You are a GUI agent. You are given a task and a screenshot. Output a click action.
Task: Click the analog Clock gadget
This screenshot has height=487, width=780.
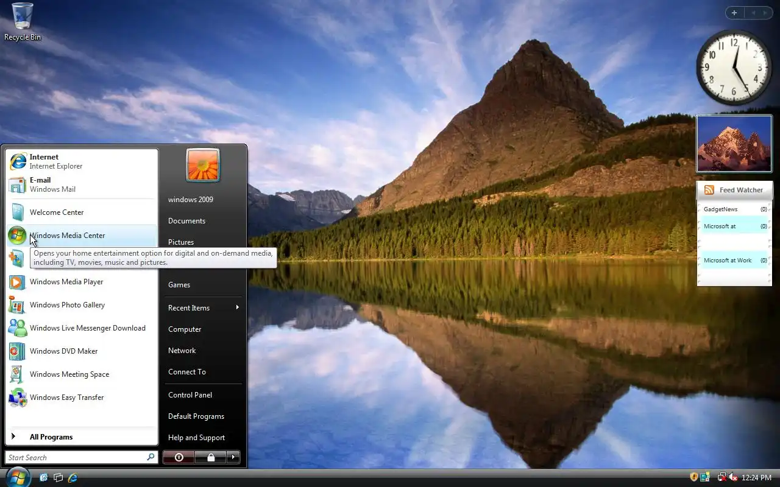734,67
